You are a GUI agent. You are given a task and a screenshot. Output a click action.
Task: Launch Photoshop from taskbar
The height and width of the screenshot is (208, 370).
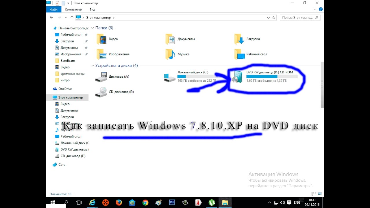pos(172,202)
